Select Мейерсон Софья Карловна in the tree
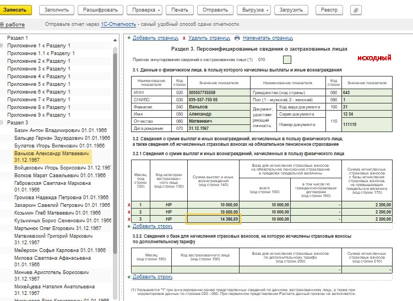This screenshot has height=301, width=413. [60, 250]
